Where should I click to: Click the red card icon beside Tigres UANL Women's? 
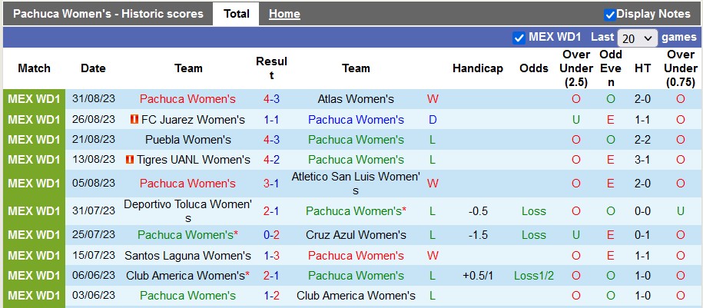point(131,160)
